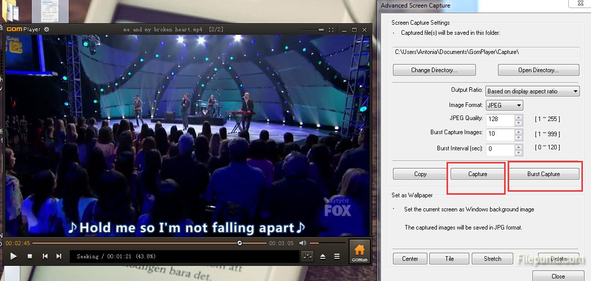Decrease Burst Capture Images value

pyautogui.click(x=518, y=138)
